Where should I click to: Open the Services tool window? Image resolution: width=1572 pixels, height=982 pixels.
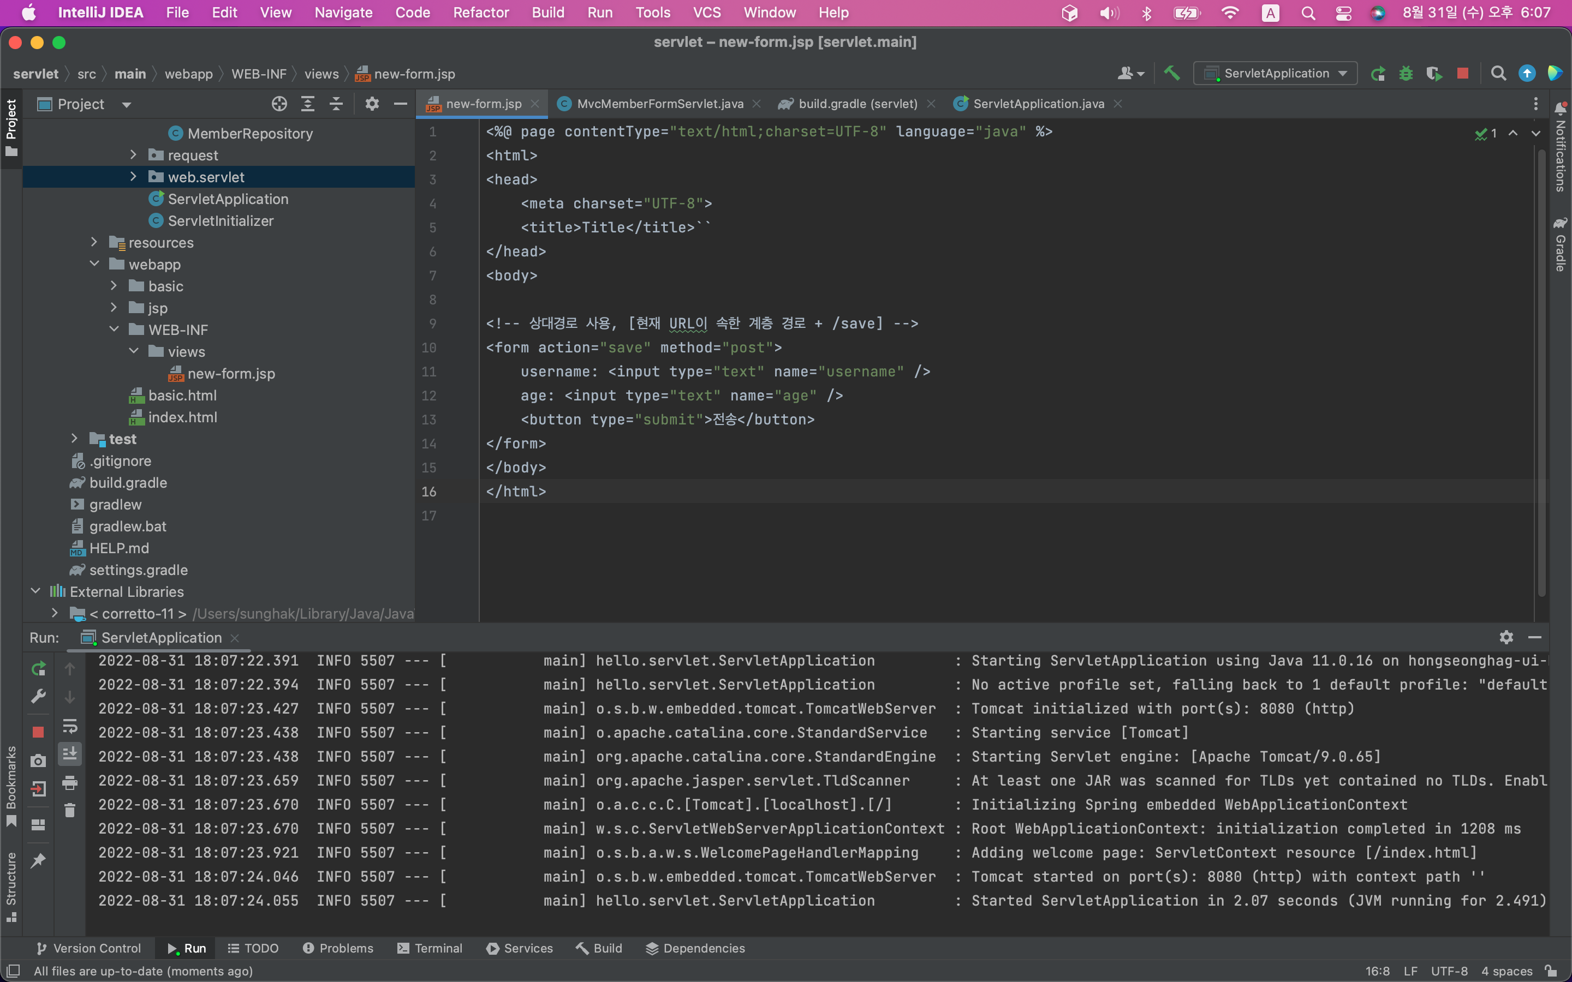(520, 948)
